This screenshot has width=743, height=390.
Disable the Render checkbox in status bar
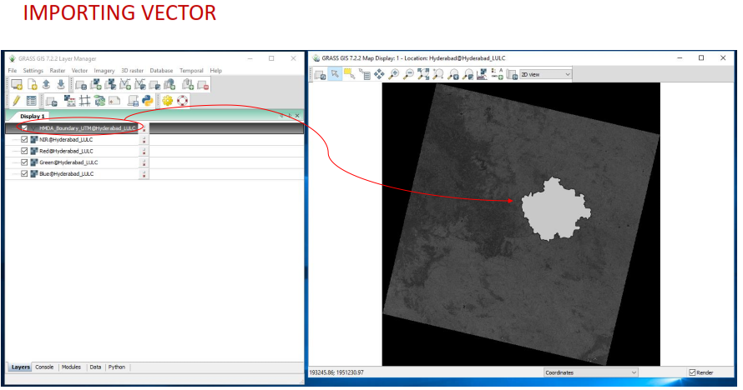click(693, 372)
